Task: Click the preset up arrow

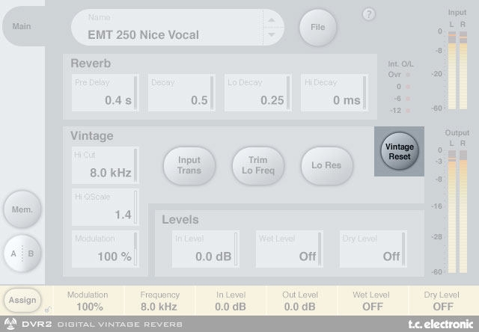Action: point(273,21)
